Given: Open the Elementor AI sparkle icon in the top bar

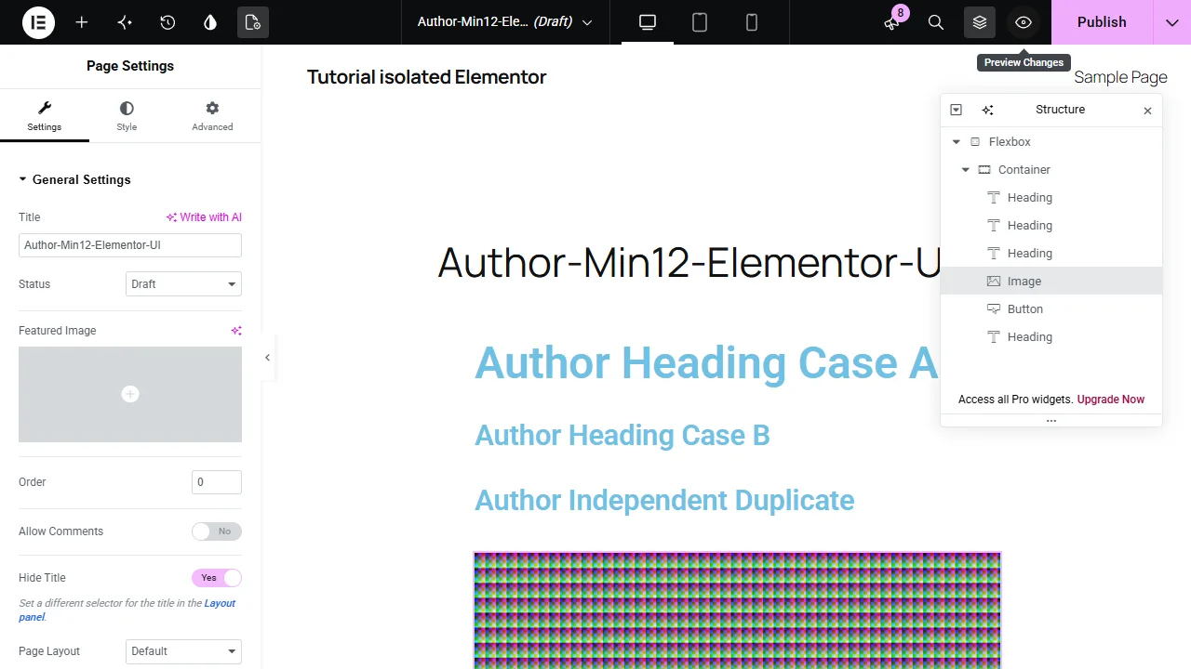Looking at the screenshot, I should [125, 22].
